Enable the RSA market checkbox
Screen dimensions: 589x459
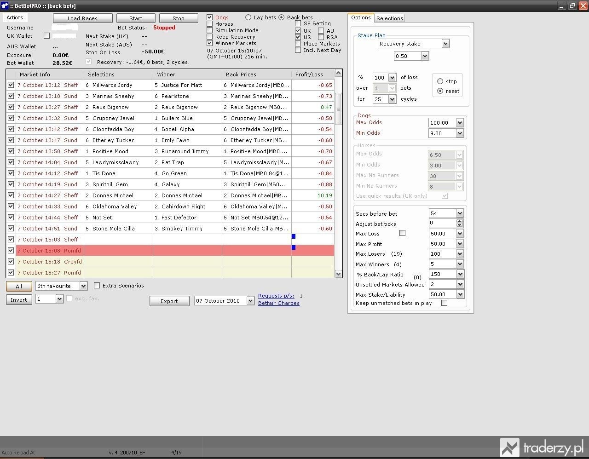point(321,37)
